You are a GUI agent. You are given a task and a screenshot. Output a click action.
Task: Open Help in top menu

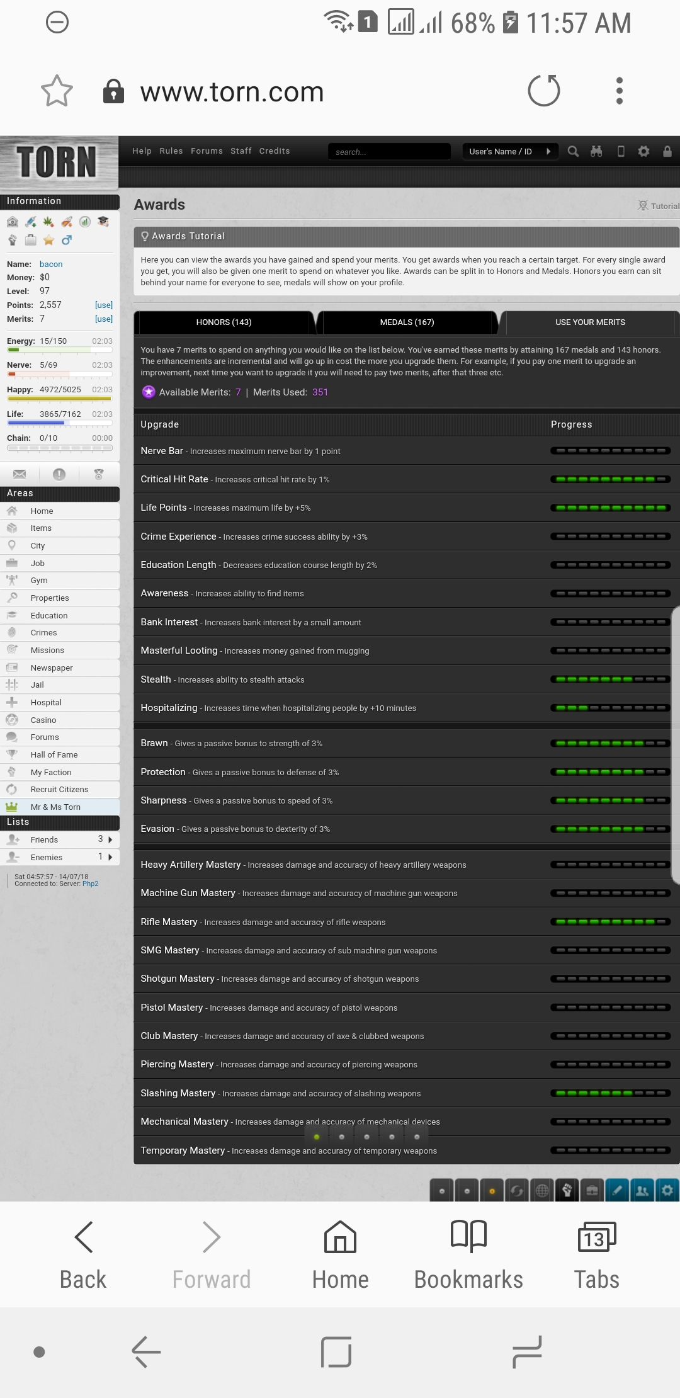click(x=142, y=151)
